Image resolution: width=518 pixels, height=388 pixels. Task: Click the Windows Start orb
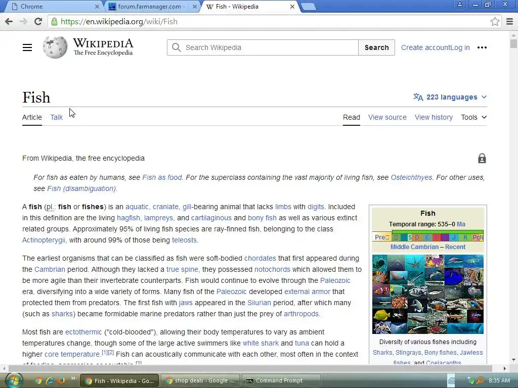tap(14, 381)
